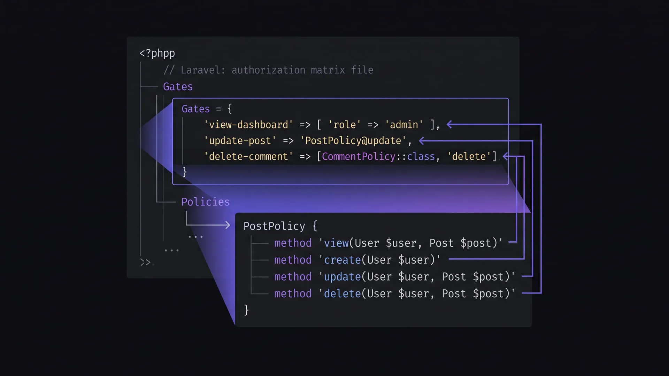Click the 'Gates = {' declaration line

207,109
